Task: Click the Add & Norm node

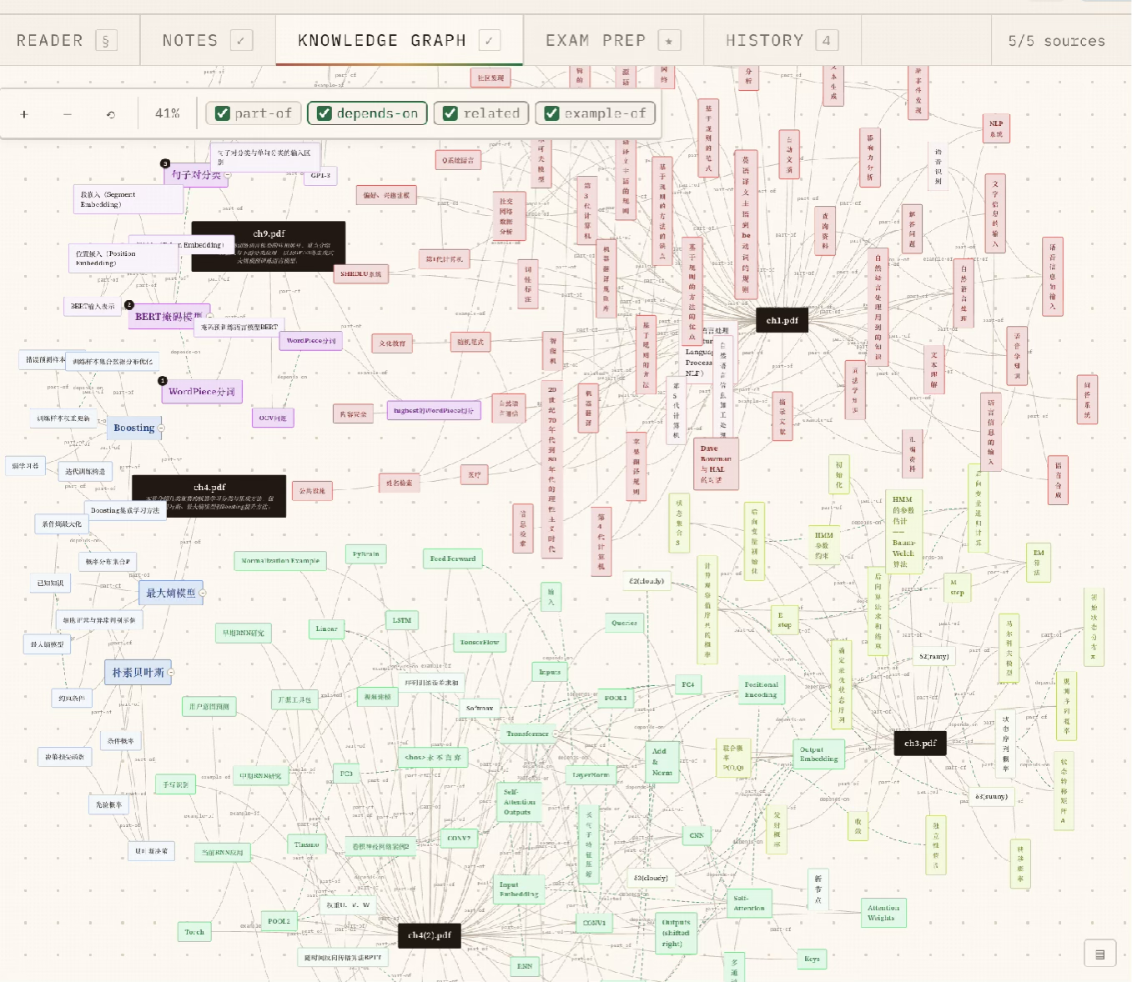Action: tap(663, 762)
